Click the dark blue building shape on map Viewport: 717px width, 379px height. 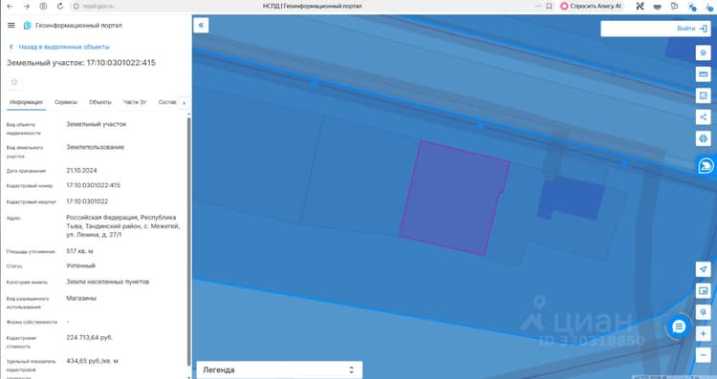click(x=572, y=199)
